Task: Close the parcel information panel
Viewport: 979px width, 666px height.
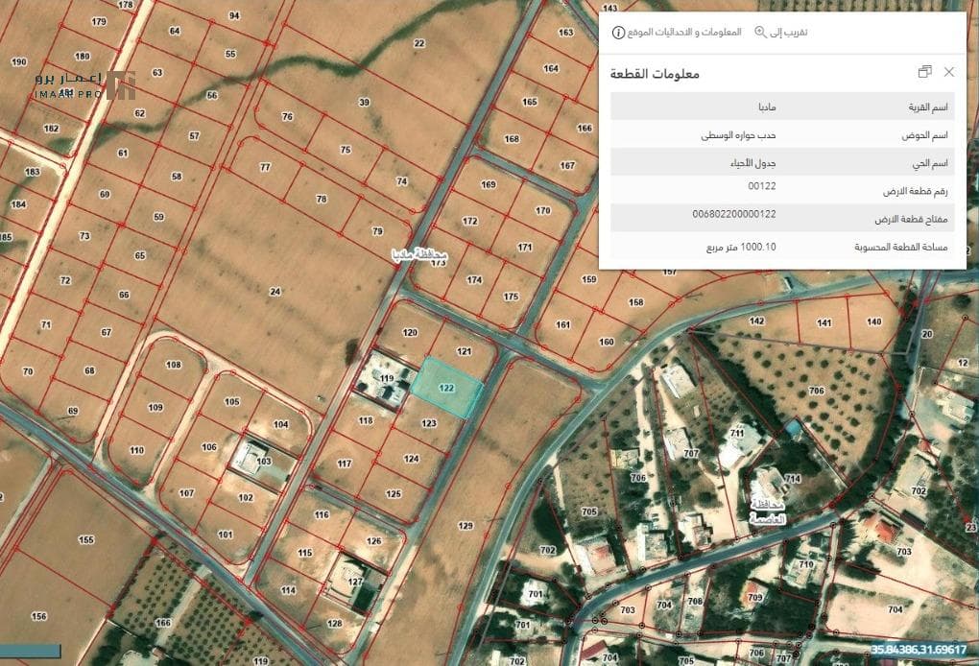Action: coord(948,72)
